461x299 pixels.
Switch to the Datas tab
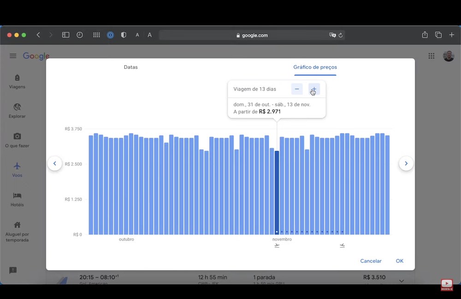(130, 67)
